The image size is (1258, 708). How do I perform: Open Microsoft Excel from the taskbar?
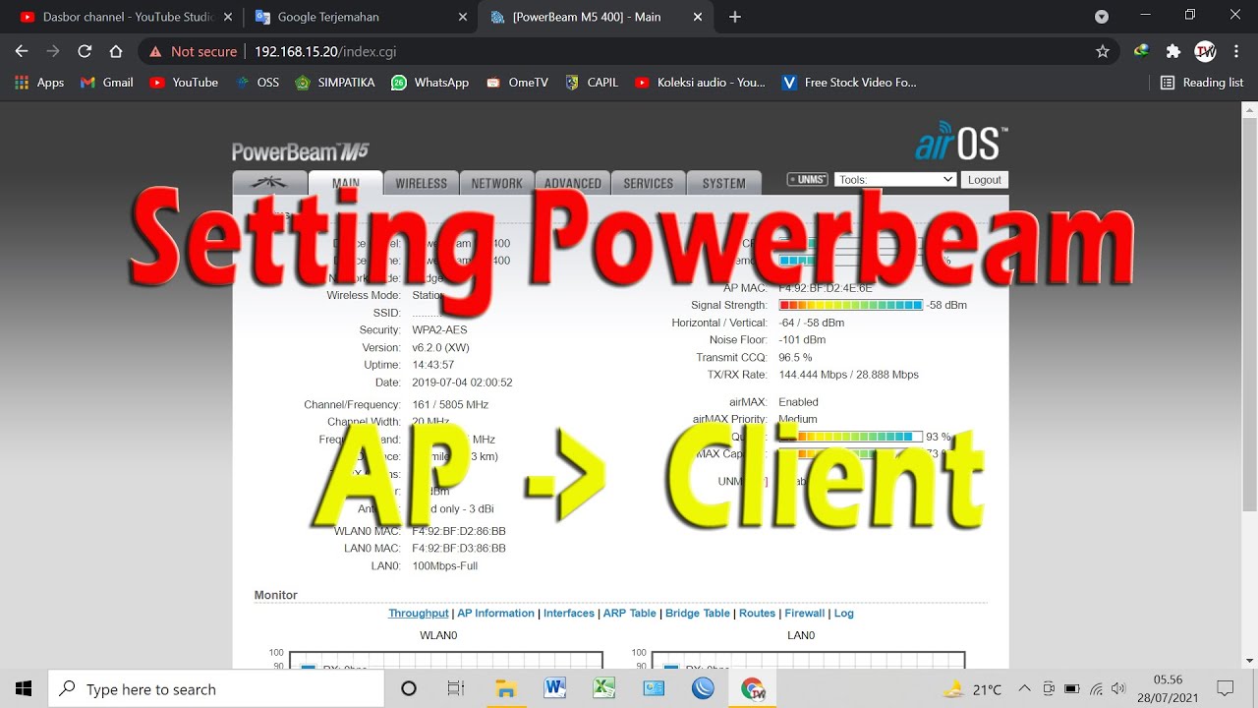click(x=603, y=688)
